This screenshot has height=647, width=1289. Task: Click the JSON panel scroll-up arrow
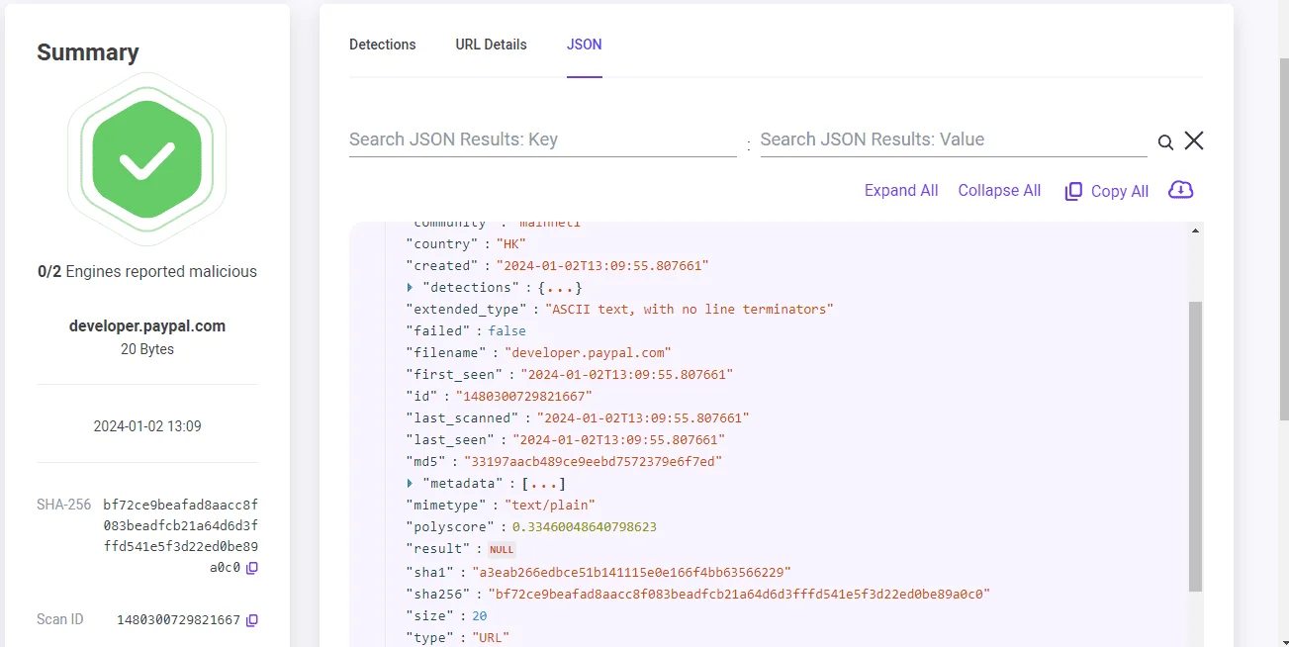click(1195, 231)
